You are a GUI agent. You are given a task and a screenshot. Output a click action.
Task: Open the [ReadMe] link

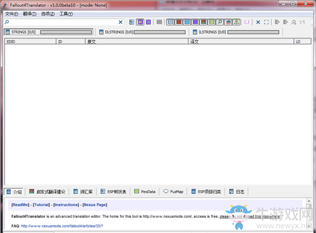coord(20,205)
